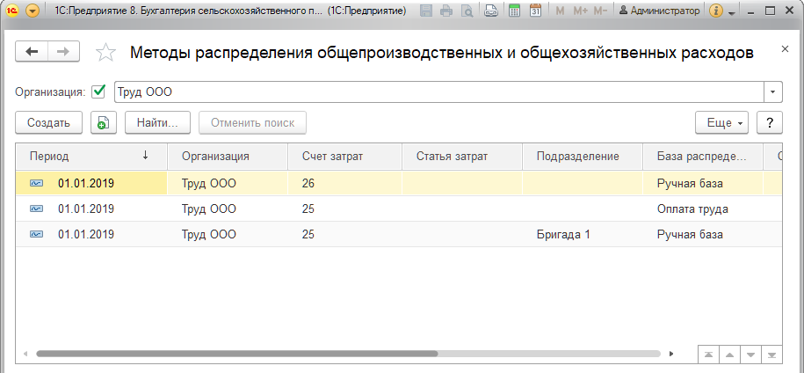The height and width of the screenshot is (373, 804).
Task: Open the 1C main menu dropdown arrow
Action: pyautogui.click(x=33, y=11)
